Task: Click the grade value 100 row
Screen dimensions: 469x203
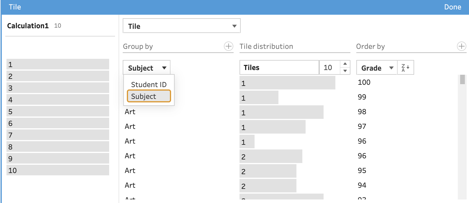Action: (364, 82)
